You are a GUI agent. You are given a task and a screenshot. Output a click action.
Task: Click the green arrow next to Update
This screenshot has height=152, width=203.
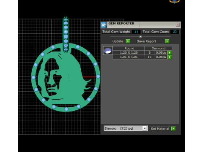pos(128,41)
